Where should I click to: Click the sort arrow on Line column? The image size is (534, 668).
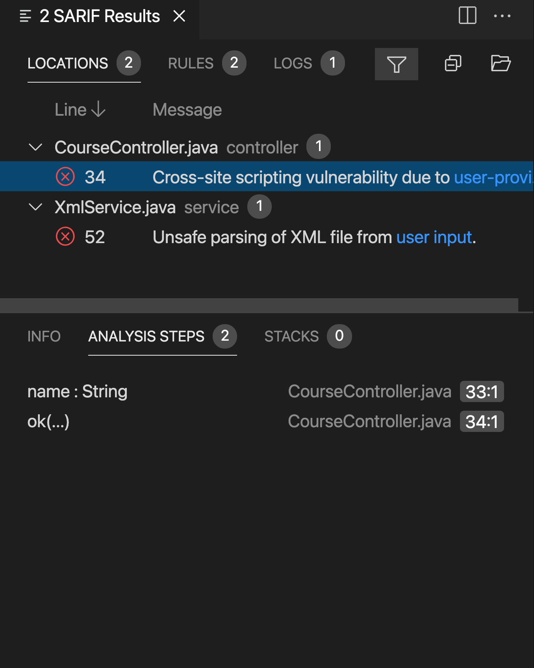(x=97, y=110)
